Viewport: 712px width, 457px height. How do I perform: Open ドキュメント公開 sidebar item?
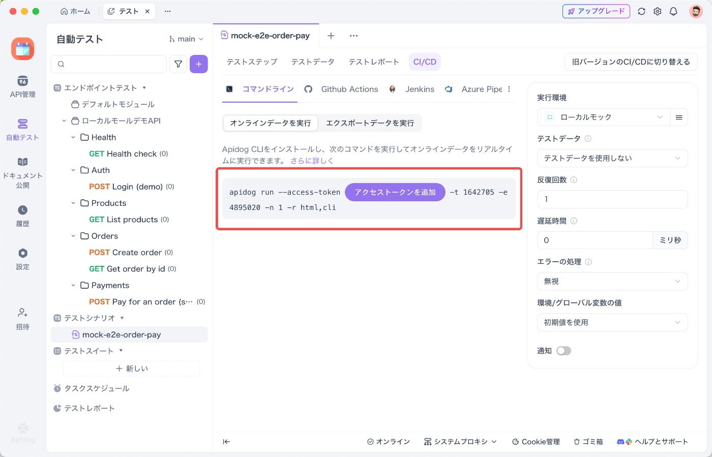(22, 173)
